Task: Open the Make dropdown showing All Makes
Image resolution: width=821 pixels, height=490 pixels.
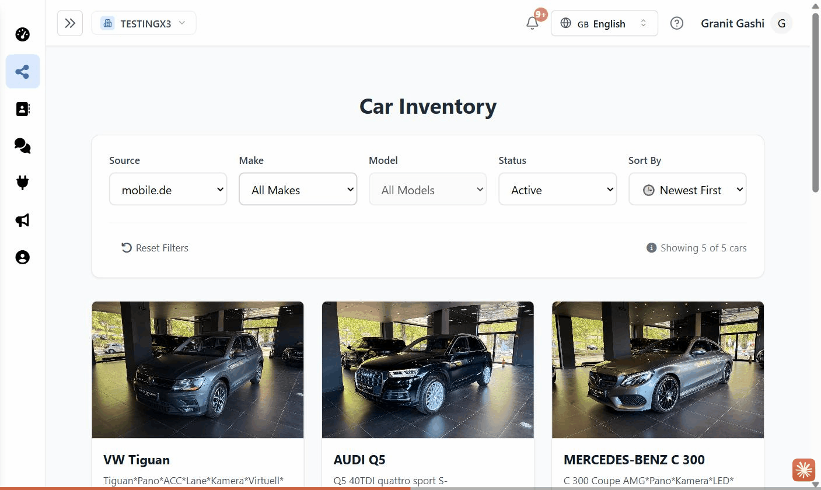Action: 298,189
